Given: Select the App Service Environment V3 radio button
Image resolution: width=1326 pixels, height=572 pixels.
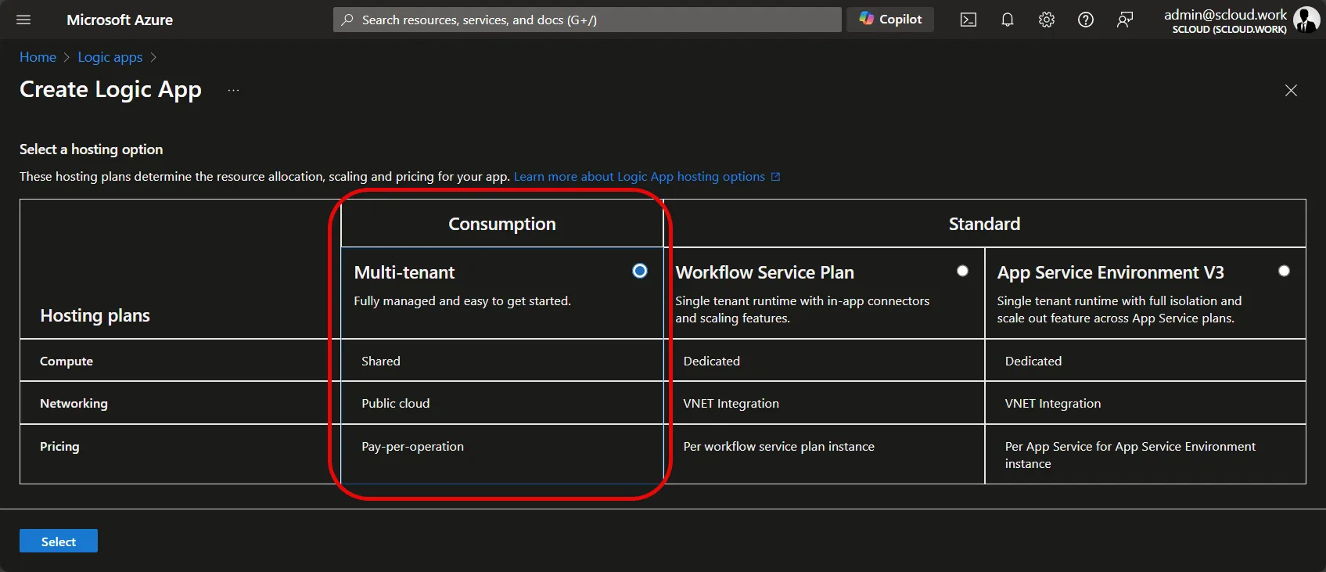Looking at the screenshot, I should click(x=1284, y=271).
